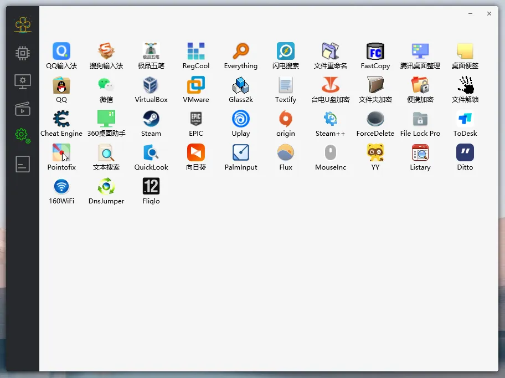This screenshot has height=378, width=505.
Task: Click the 文本搜索 icon
Action: pyautogui.click(x=106, y=152)
